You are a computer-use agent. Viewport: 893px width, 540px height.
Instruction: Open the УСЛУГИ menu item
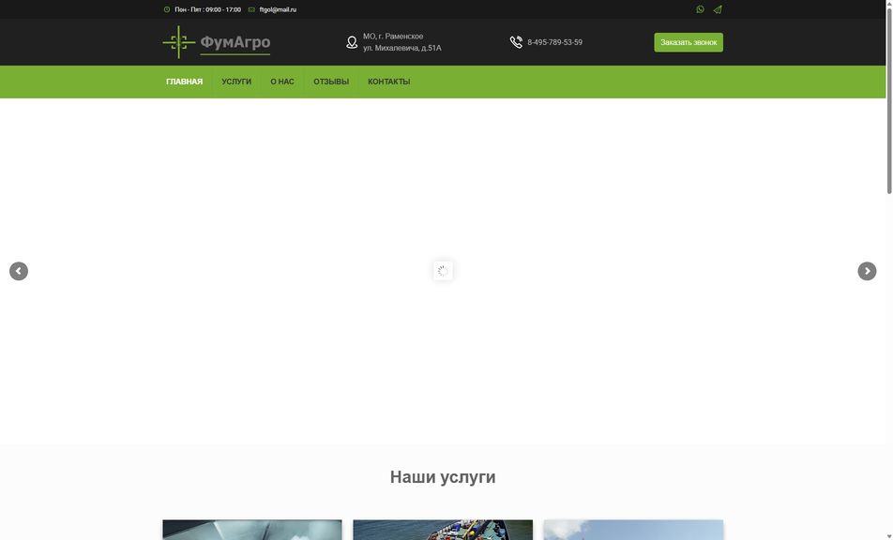236,82
